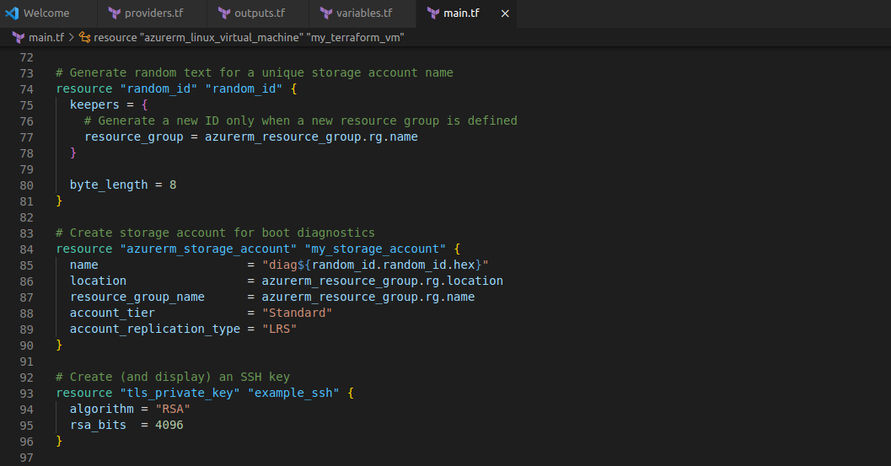
Task: Click the Terraform icon on outputs.tf tab
Action: click(x=224, y=13)
